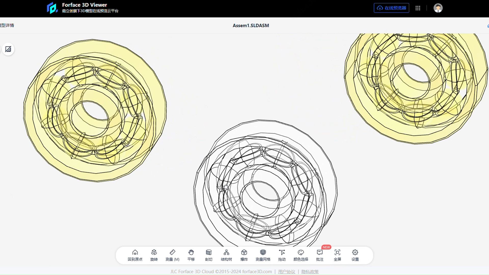
Task: Open the privacy policy (隐私政策) link
Action: tap(310, 271)
